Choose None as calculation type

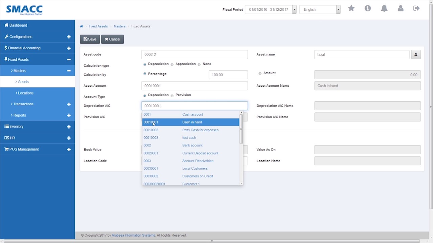tap(199, 64)
